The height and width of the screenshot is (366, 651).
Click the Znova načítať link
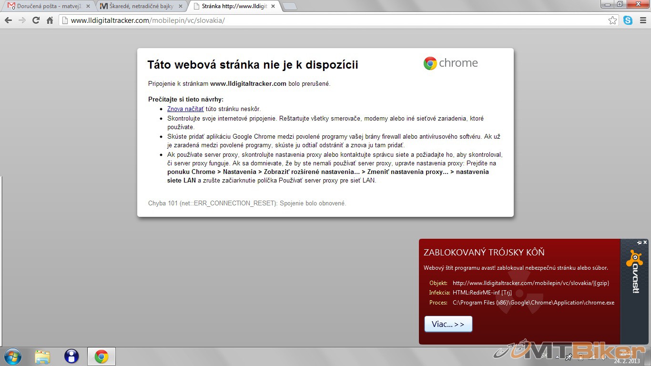point(185,109)
